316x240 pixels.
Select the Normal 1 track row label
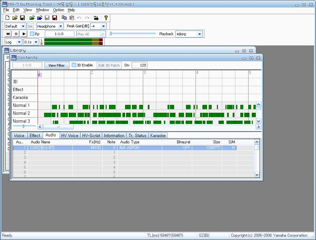pos(24,105)
